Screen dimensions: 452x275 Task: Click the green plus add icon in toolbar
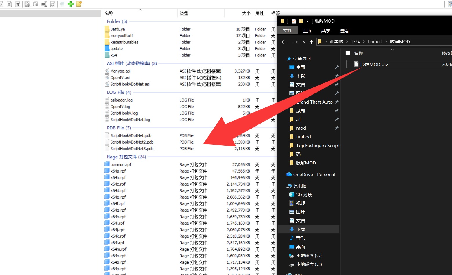click(70, 4)
